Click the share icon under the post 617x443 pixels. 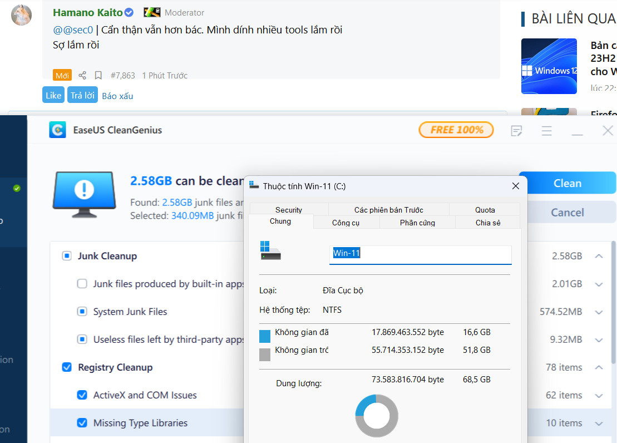click(x=82, y=75)
